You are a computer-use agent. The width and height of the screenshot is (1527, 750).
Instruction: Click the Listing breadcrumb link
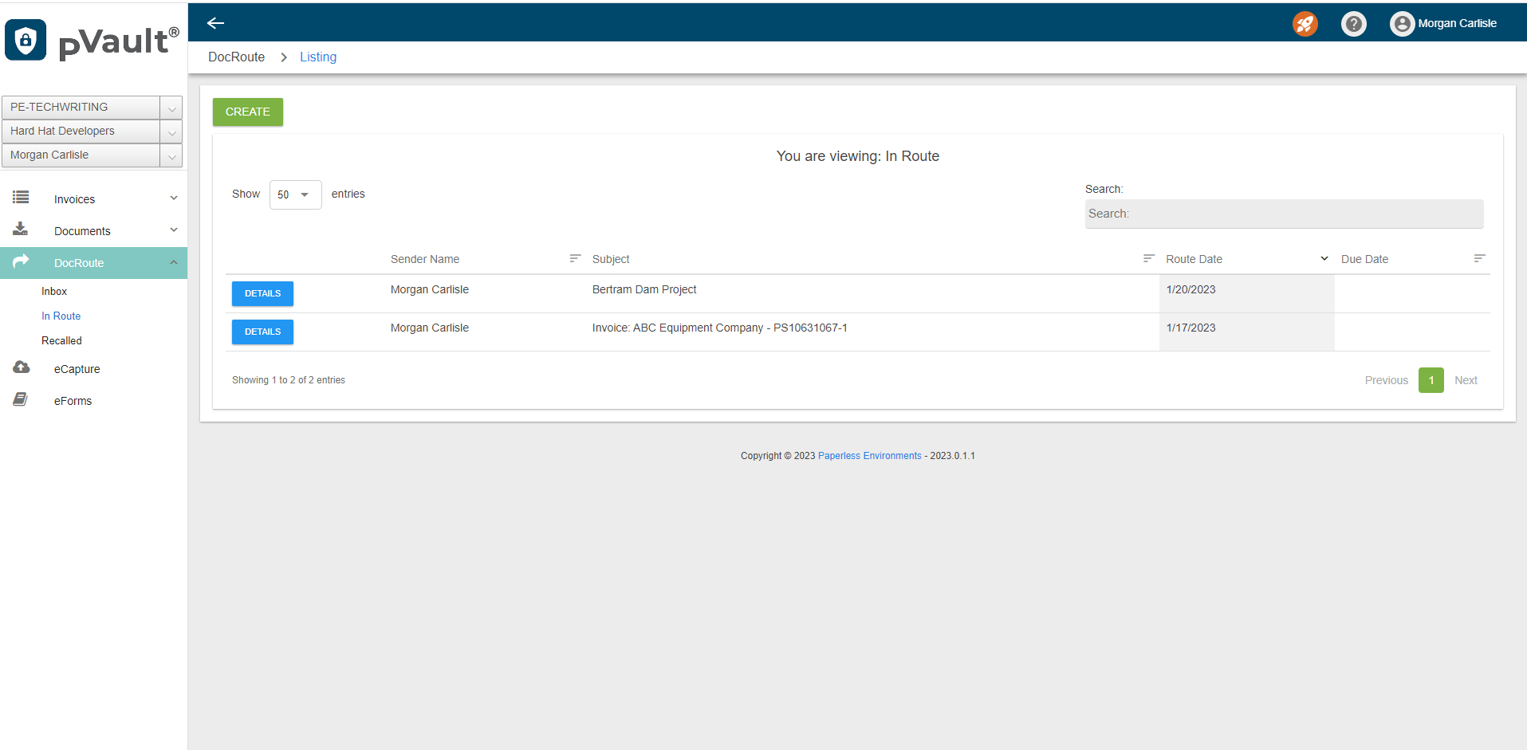tap(318, 57)
